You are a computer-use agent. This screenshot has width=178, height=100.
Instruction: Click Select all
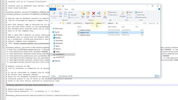139,12
